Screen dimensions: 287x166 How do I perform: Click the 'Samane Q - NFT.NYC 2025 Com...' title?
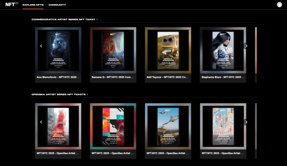(112, 77)
